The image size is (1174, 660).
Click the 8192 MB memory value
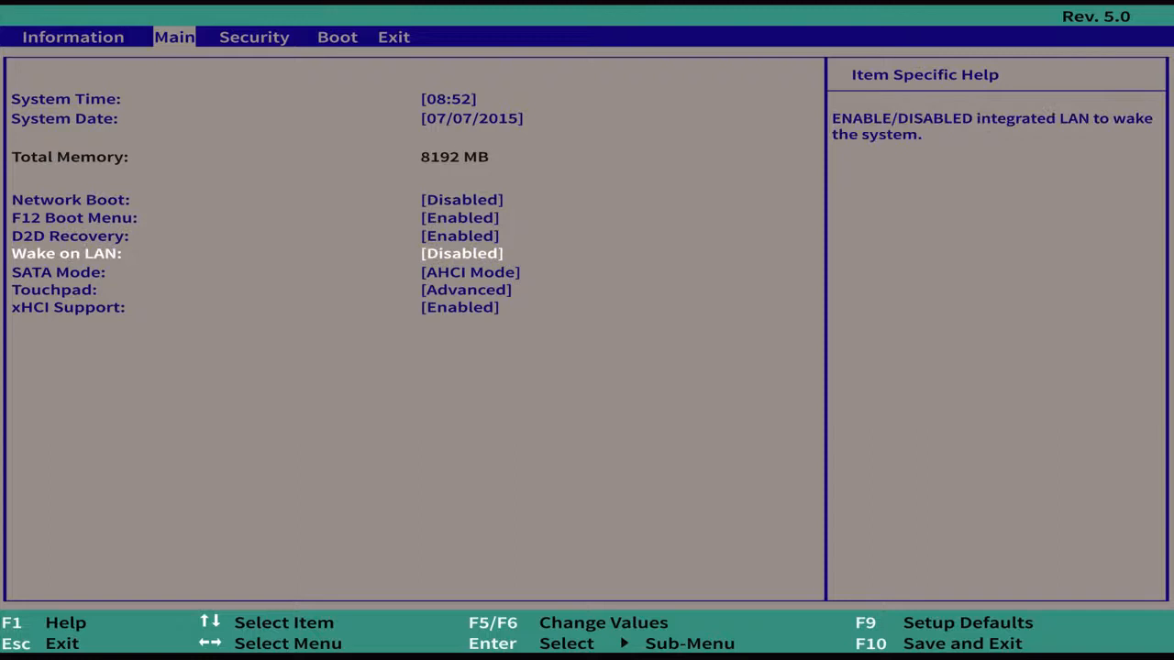tap(454, 157)
